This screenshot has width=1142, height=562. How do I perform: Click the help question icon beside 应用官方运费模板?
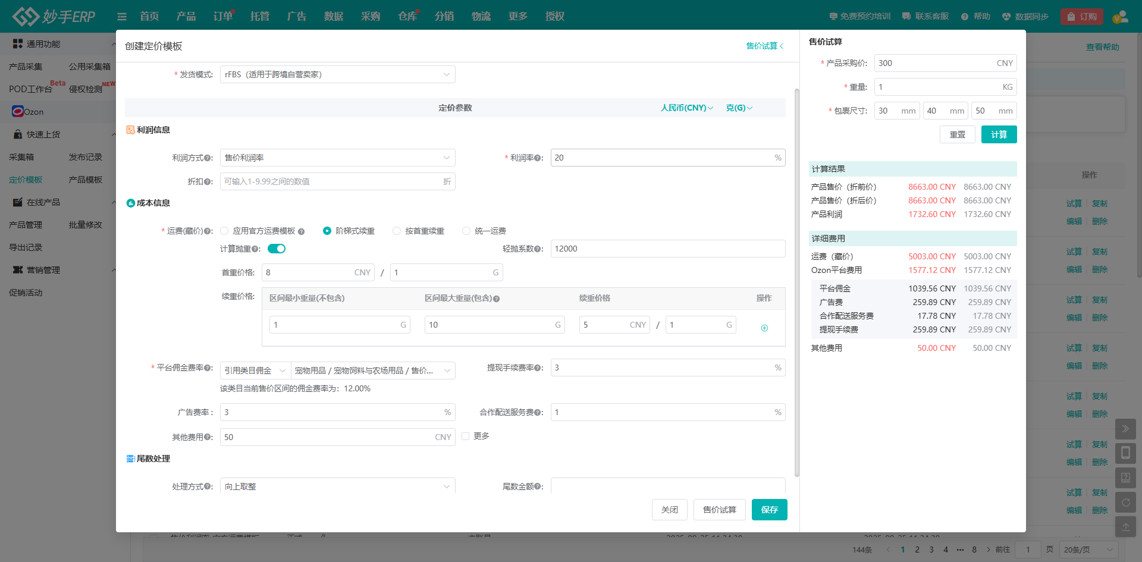pos(301,231)
